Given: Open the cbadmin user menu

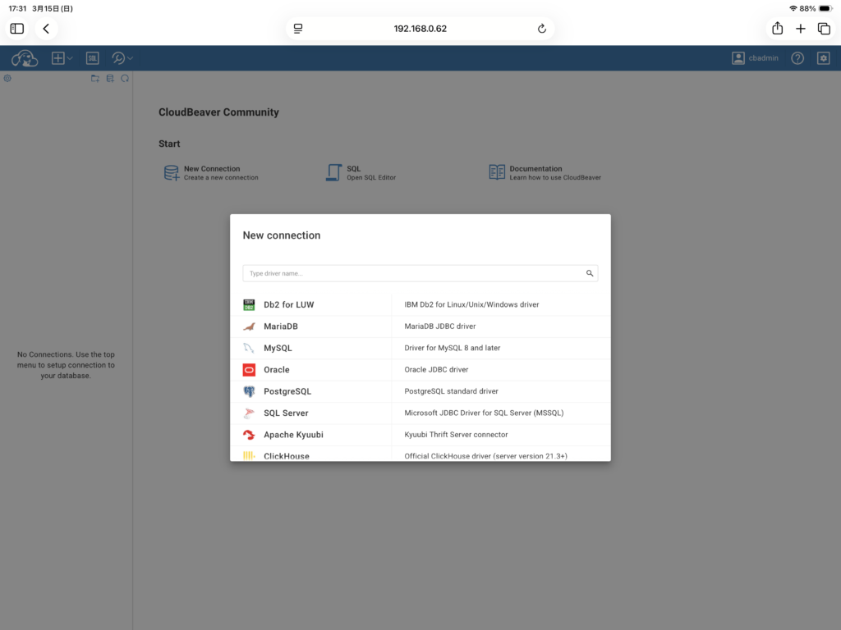Looking at the screenshot, I should 755,58.
